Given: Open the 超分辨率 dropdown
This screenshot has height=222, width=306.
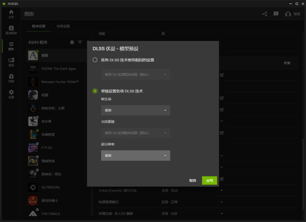Looking at the screenshot, I should click(136, 155).
